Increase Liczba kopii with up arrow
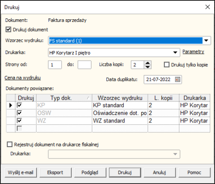Image resolution: width=215 pixels, height=184 pixels. coord(148,63)
